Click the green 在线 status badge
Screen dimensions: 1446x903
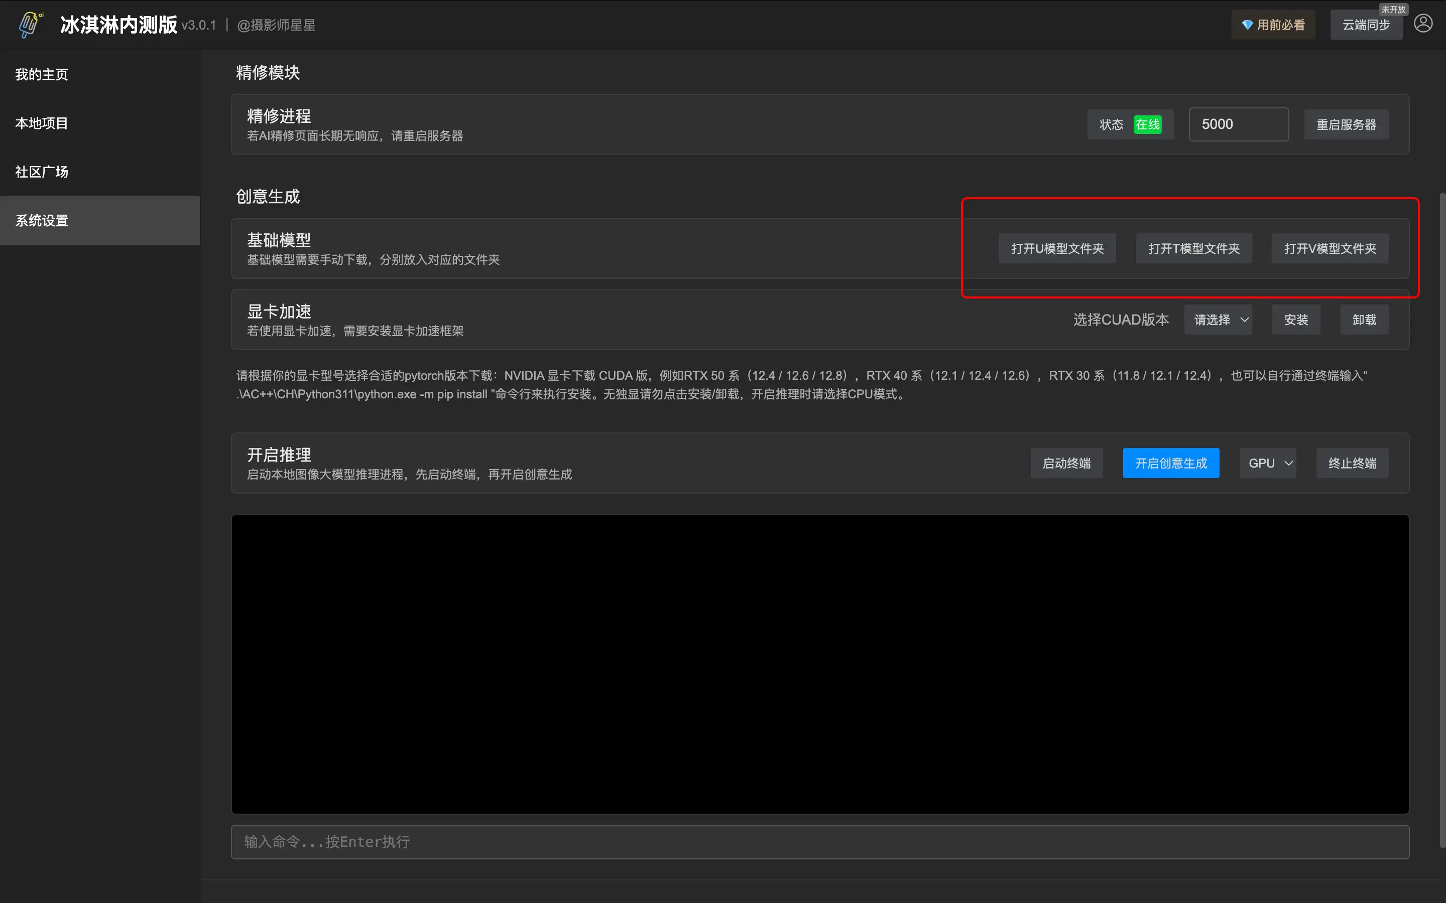point(1147,124)
